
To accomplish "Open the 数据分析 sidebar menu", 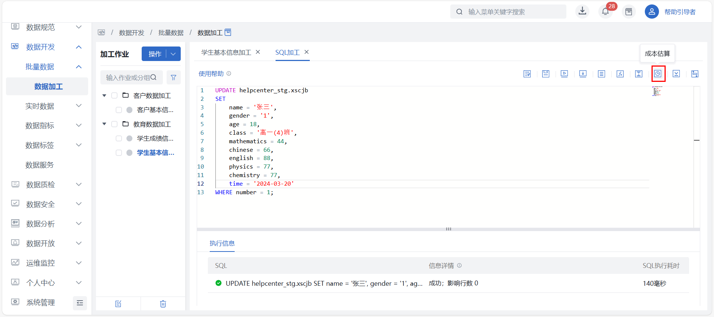I will 40,224.
